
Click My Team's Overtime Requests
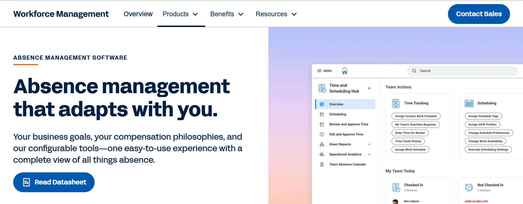pos(415,125)
